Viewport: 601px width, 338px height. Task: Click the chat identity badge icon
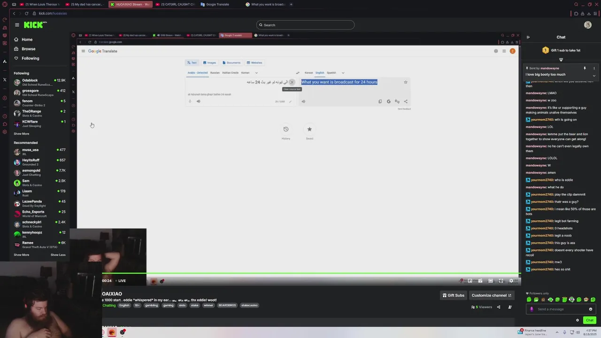tap(532, 309)
